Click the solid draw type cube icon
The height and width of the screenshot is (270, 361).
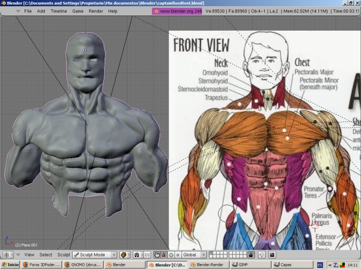(124, 255)
